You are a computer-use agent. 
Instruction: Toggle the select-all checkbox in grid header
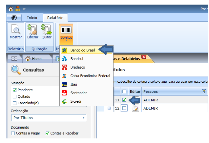(124, 92)
